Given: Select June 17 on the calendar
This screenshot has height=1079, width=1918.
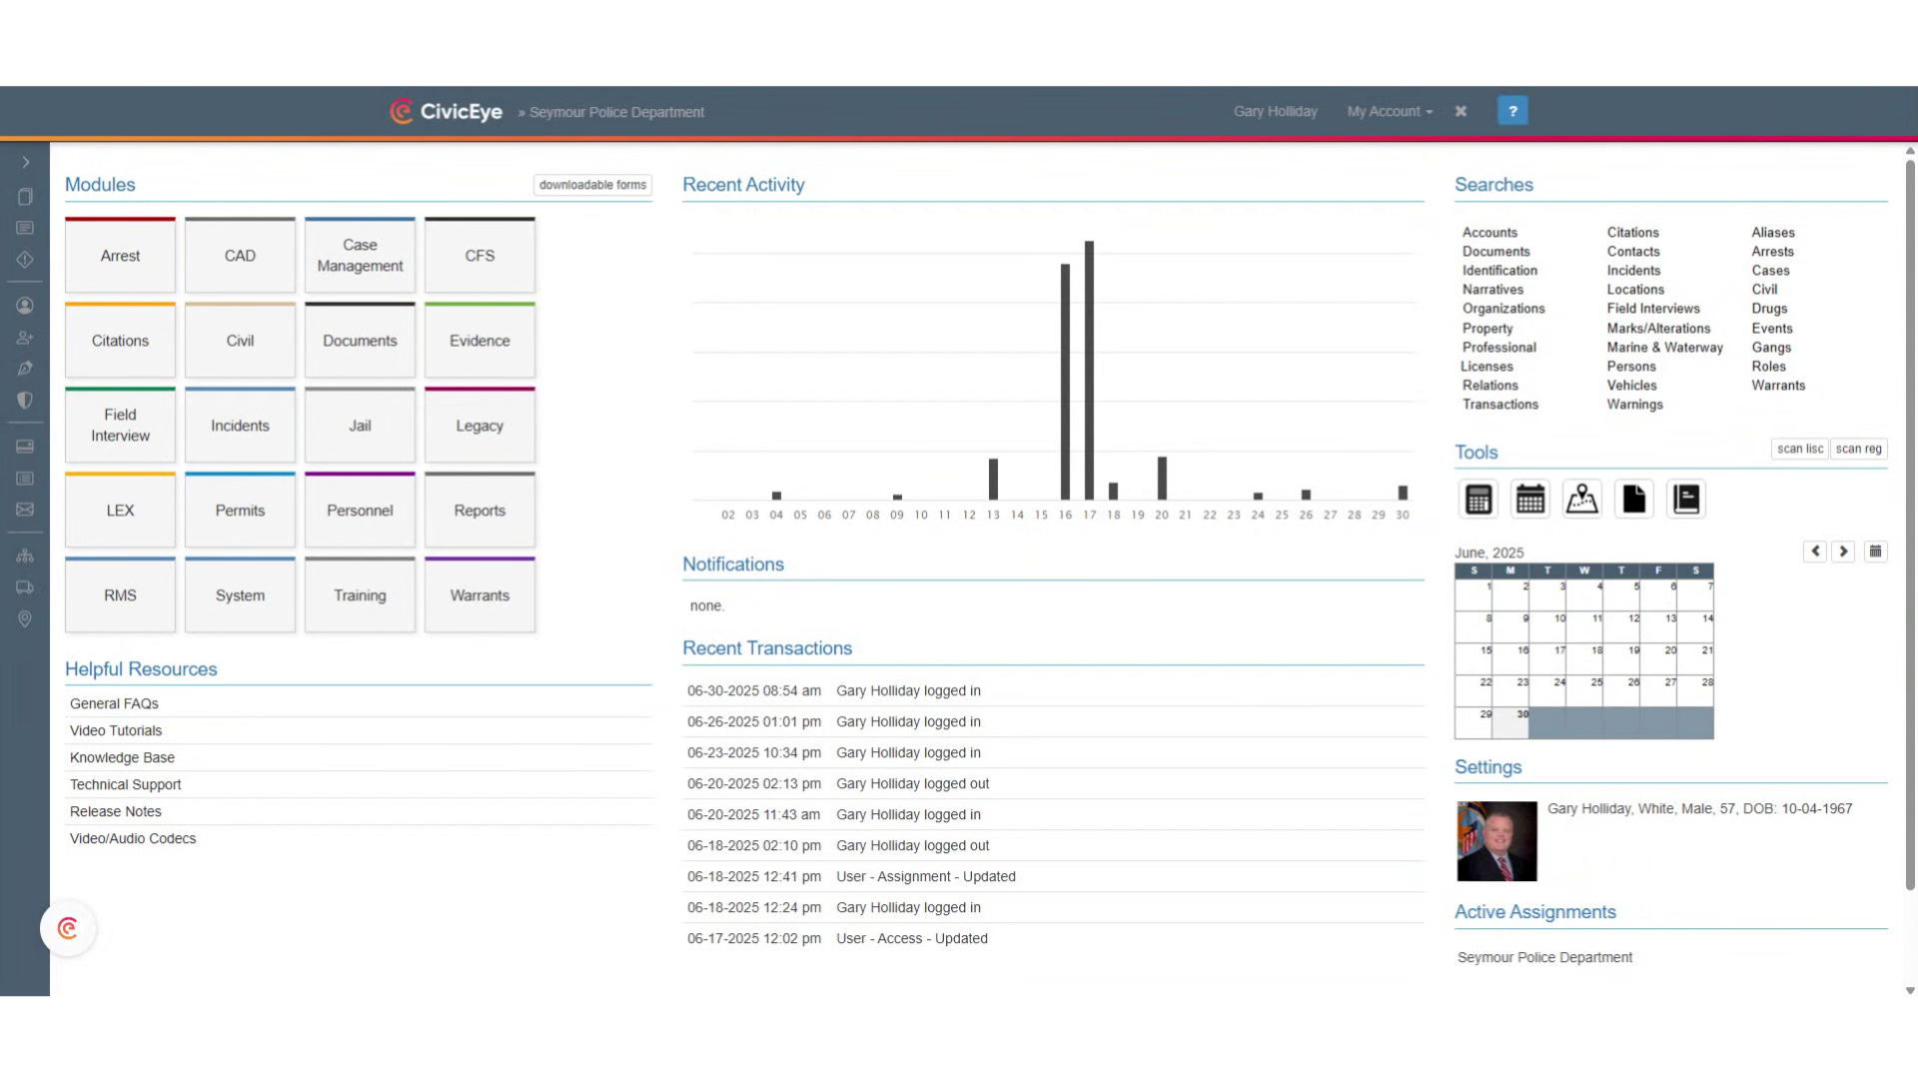Looking at the screenshot, I should [x=1547, y=657].
